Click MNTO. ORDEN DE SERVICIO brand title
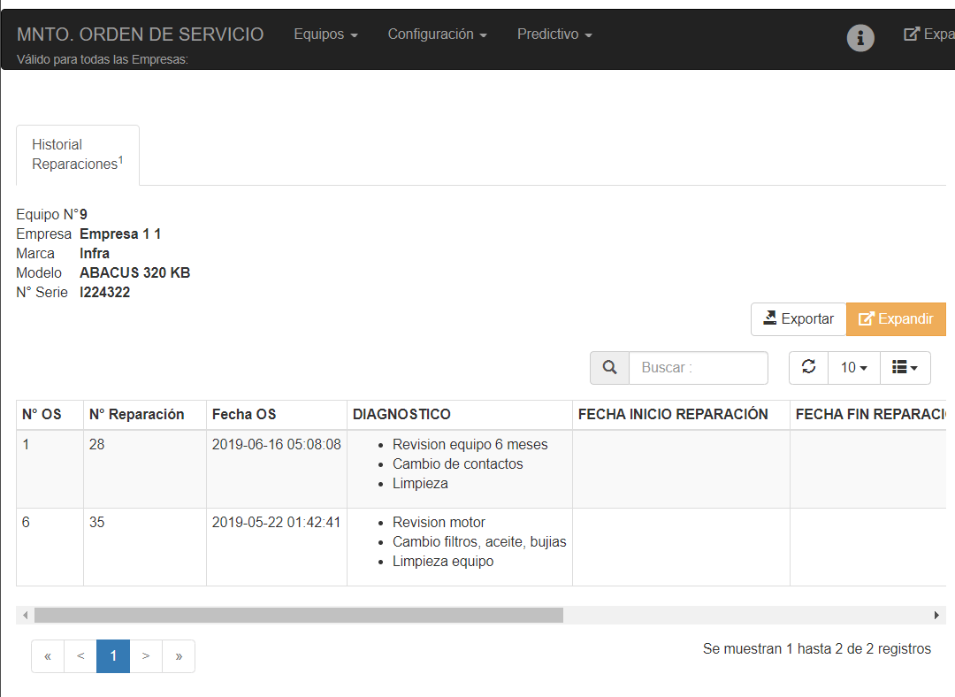 [140, 34]
